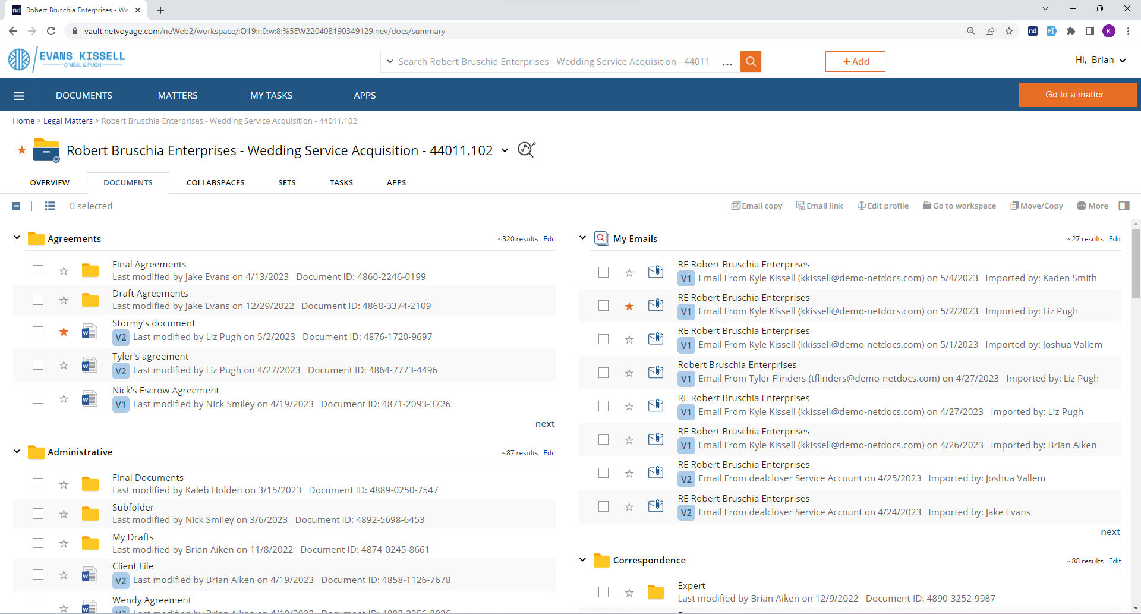Collapse the My Emails section

(582, 238)
